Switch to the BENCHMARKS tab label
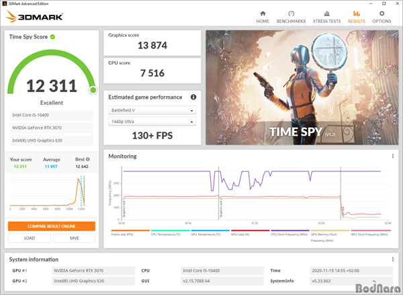Screen dimensions: 403x295 (x=291, y=21)
